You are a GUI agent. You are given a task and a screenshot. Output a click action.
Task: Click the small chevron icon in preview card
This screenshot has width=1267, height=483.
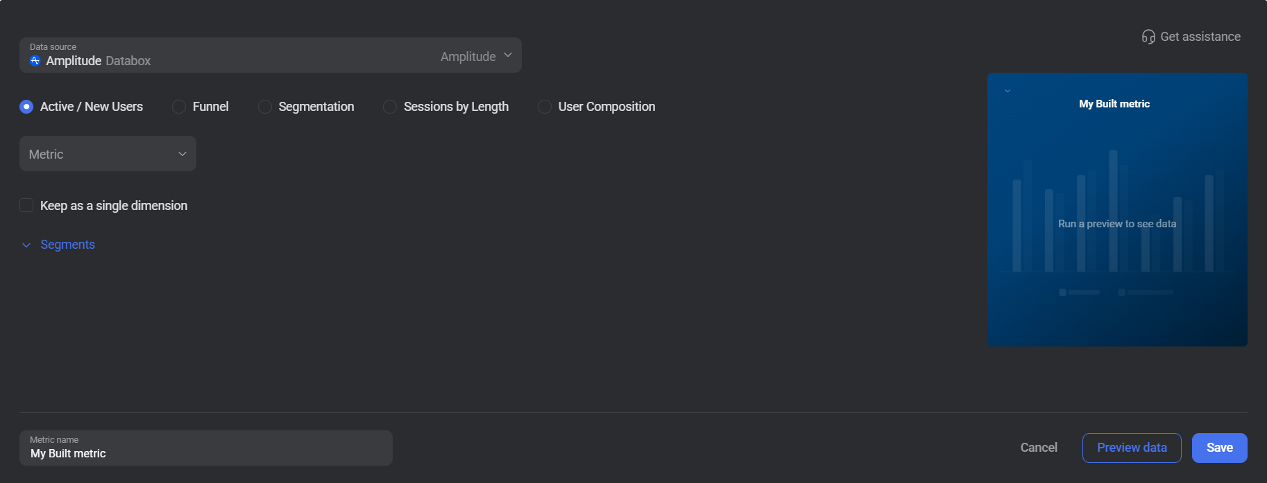(x=1007, y=91)
